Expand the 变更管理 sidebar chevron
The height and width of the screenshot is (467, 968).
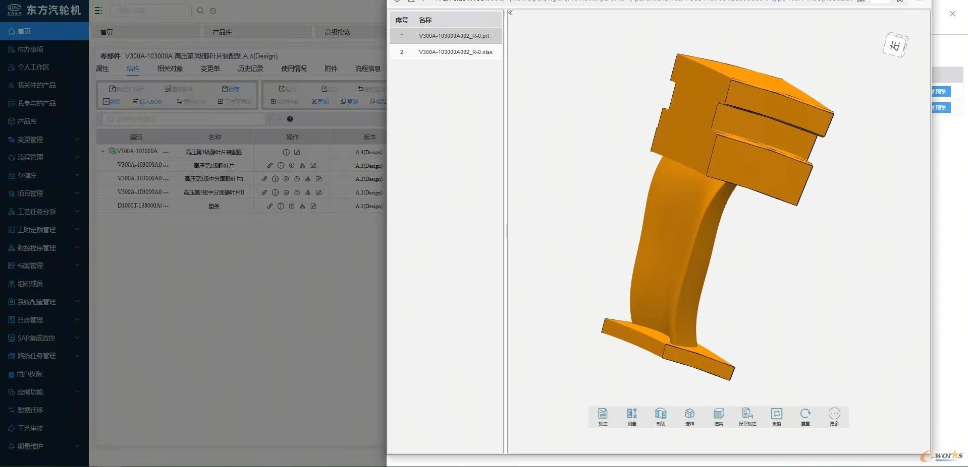tap(77, 140)
